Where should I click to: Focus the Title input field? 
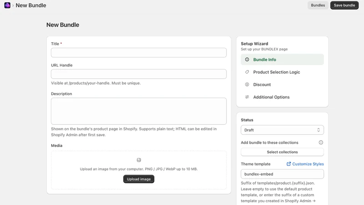click(x=139, y=52)
